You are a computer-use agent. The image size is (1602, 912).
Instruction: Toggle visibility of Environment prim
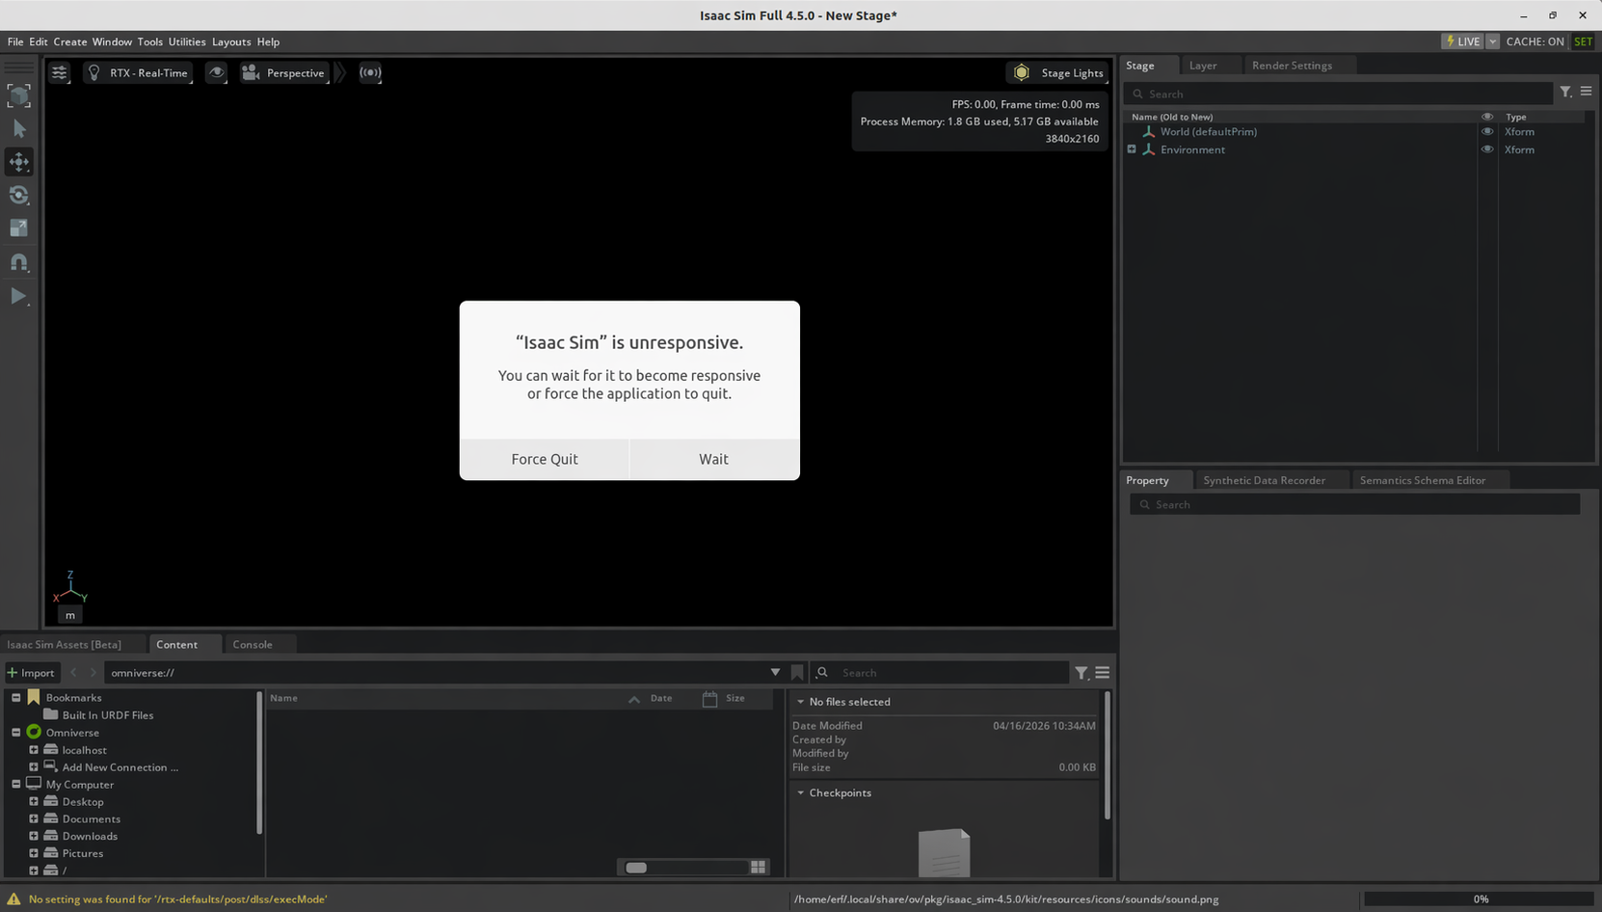point(1487,149)
